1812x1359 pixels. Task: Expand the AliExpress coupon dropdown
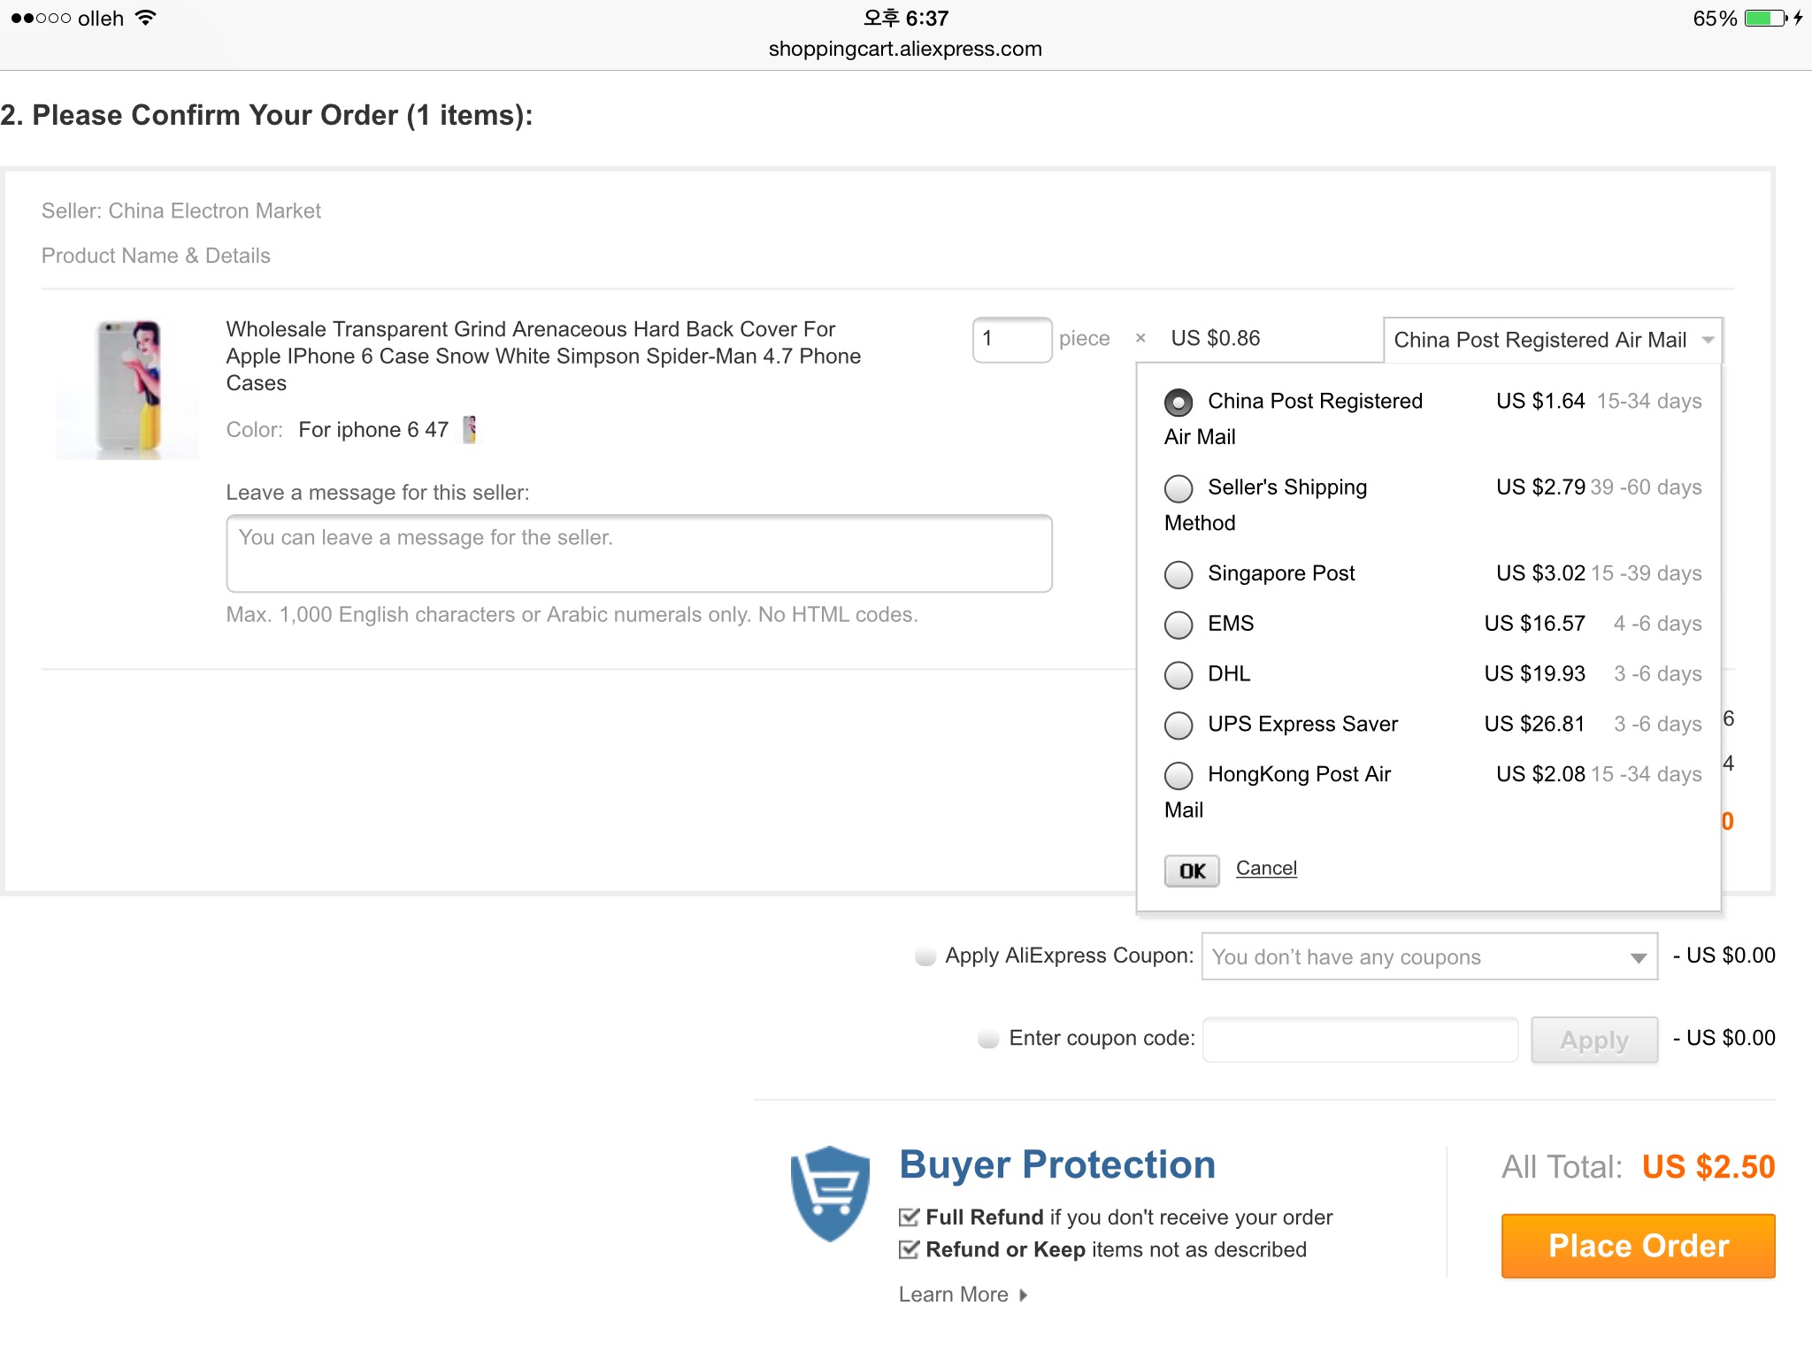click(1429, 956)
